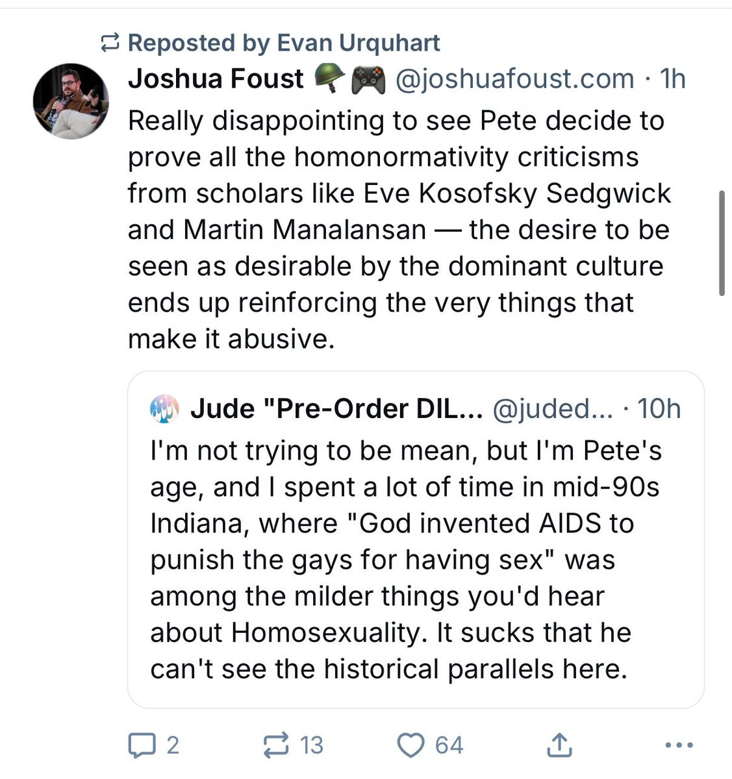Click the 64 likes count
Viewport: 732px width, 779px height.
click(449, 745)
